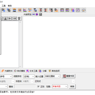Viewport: 95px width, 95px height.
Task: Click the left arrow icon above the list
Action: 10,18
